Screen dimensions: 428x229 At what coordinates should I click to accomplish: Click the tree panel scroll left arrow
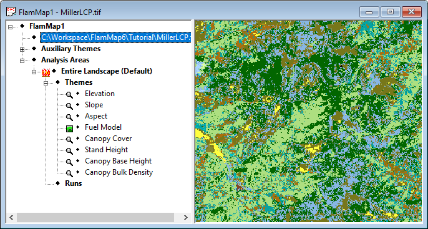coord(11,218)
